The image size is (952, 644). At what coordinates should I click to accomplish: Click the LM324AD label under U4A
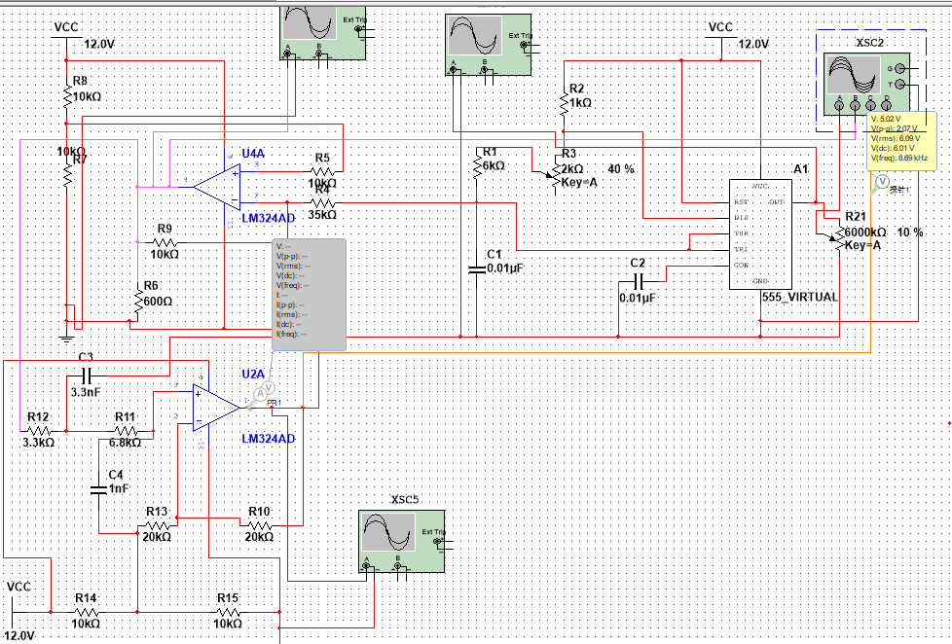point(269,218)
